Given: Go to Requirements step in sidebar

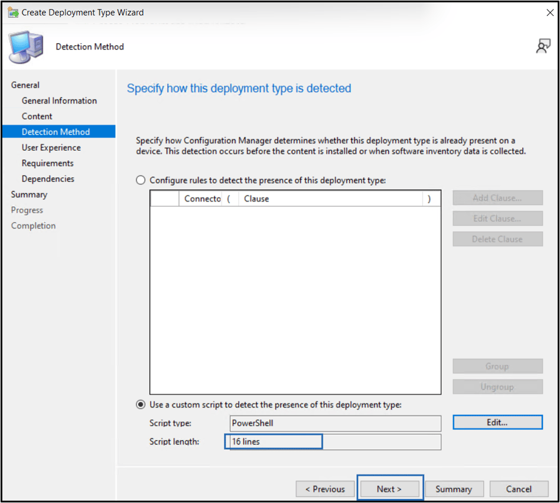Looking at the screenshot, I should [47, 163].
